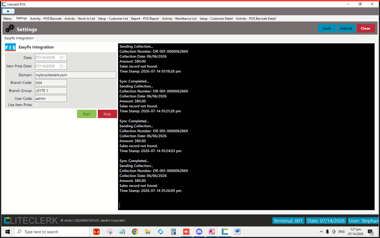Click the display connect tray icon
Viewport: 380px width, 238px height.
coord(334,232)
